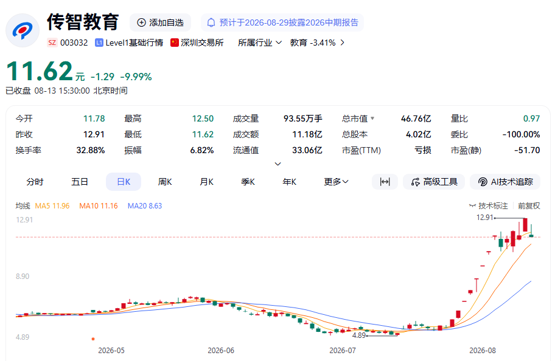Viewport: 555px width, 361px height.
Task: Click 深圳交易所 exchange label
Action: click(x=202, y=43)
